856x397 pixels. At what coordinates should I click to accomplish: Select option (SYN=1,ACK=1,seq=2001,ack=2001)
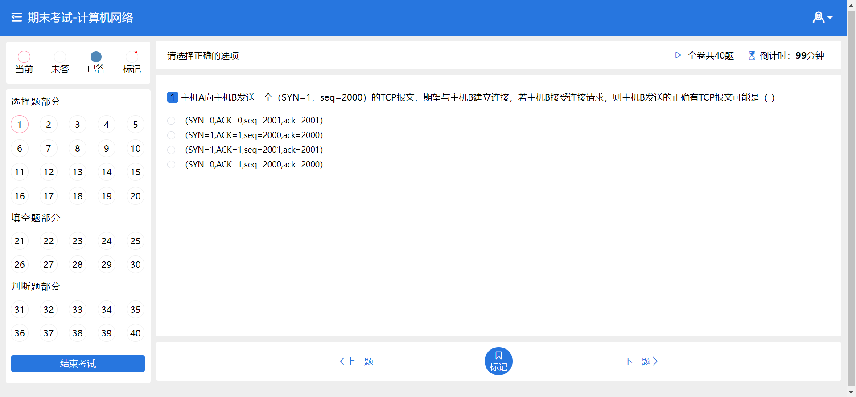click(171, 150)
